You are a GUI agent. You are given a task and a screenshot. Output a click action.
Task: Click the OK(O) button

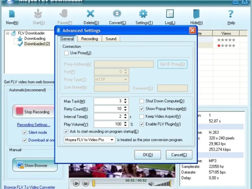[x=148, y=155]
